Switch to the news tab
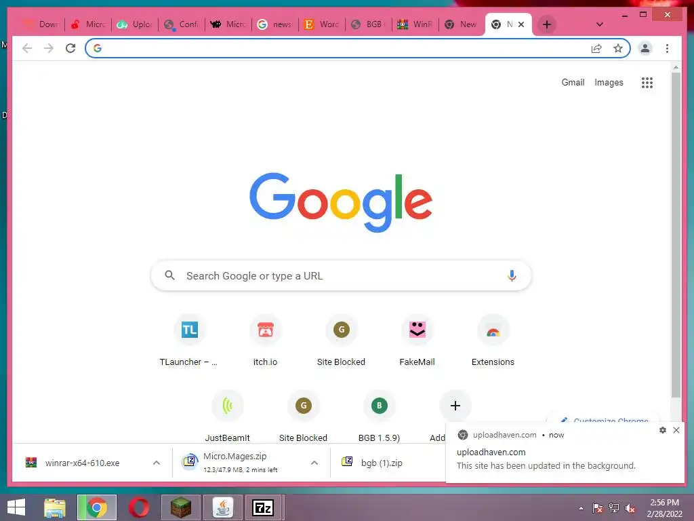Viewport: 694px width, 521px height. (x=275, y=24)
